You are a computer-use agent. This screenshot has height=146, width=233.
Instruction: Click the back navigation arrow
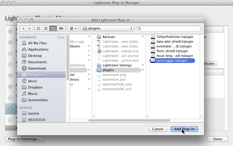(x=23, y=28)
